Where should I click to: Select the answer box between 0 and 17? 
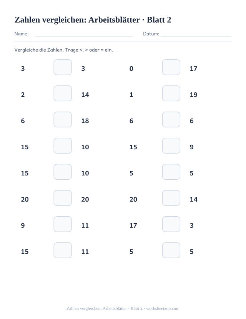[x=171, y=67]
